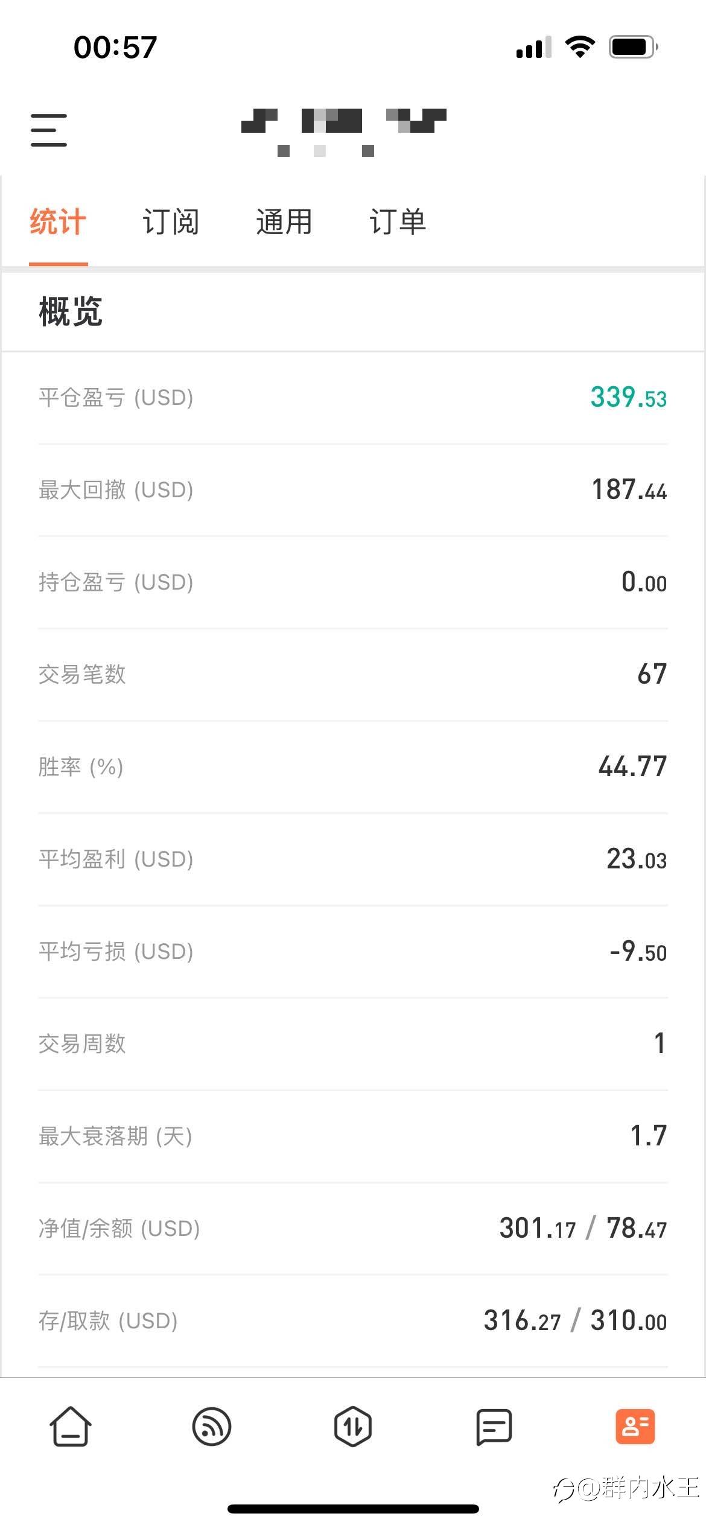Tap the Wi-Fi status icon
706x1528 pixels.
pyautogui.click(x=580, y=47)
